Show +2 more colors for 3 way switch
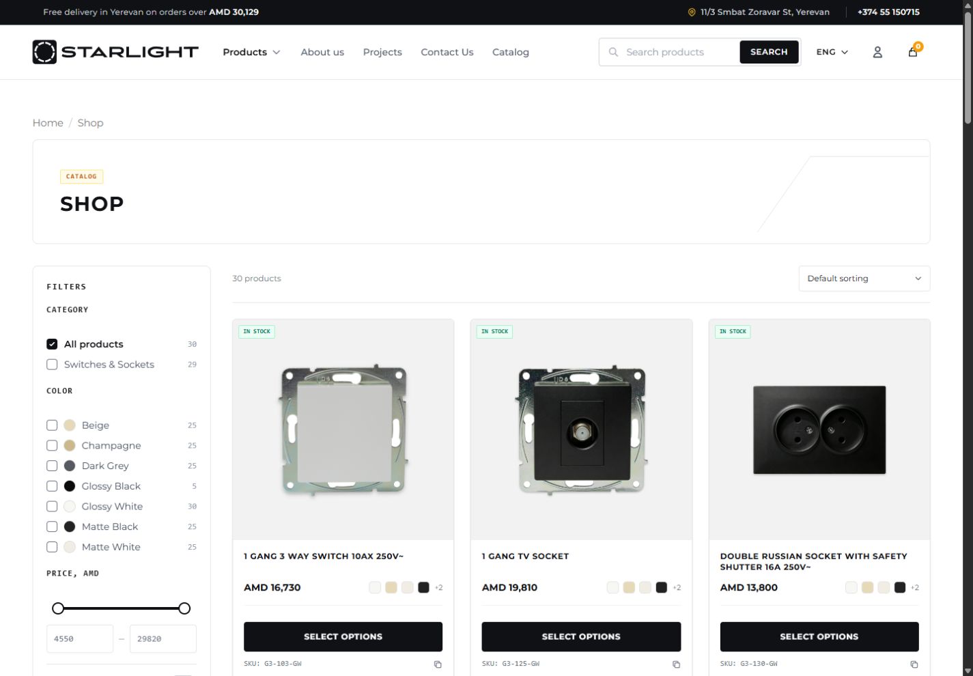The height and width of the screenshot is (676, 973). tap(438, 588)
